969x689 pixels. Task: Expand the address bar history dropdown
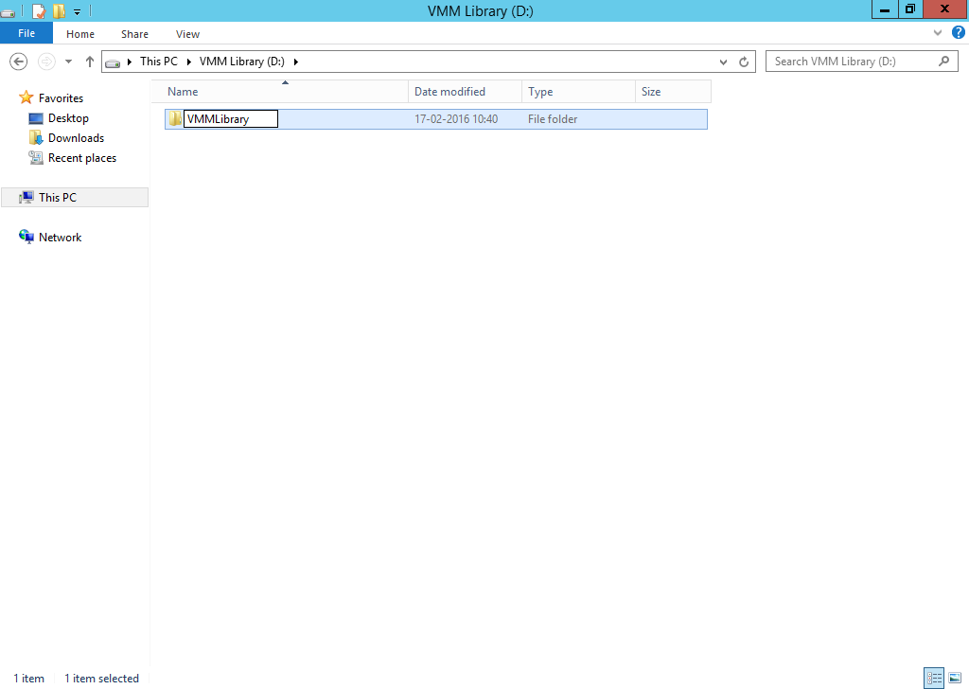point(723,61)
